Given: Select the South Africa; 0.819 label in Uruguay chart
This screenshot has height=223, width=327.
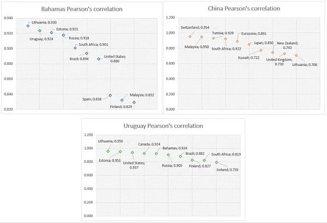Looking at the screenshot, I should point(226,154).
